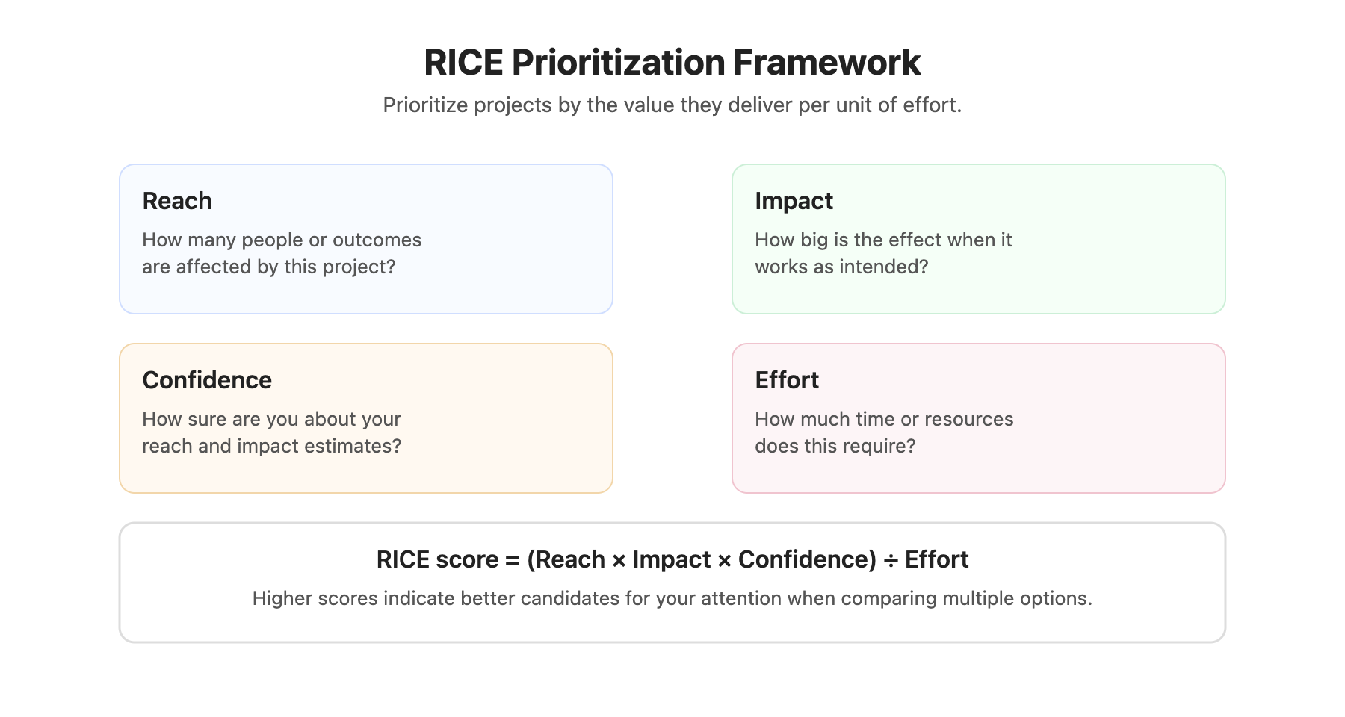Viewport: 1345px width, 717px height.
Task: Select the Effort description about time and resources
Action: 884,432
